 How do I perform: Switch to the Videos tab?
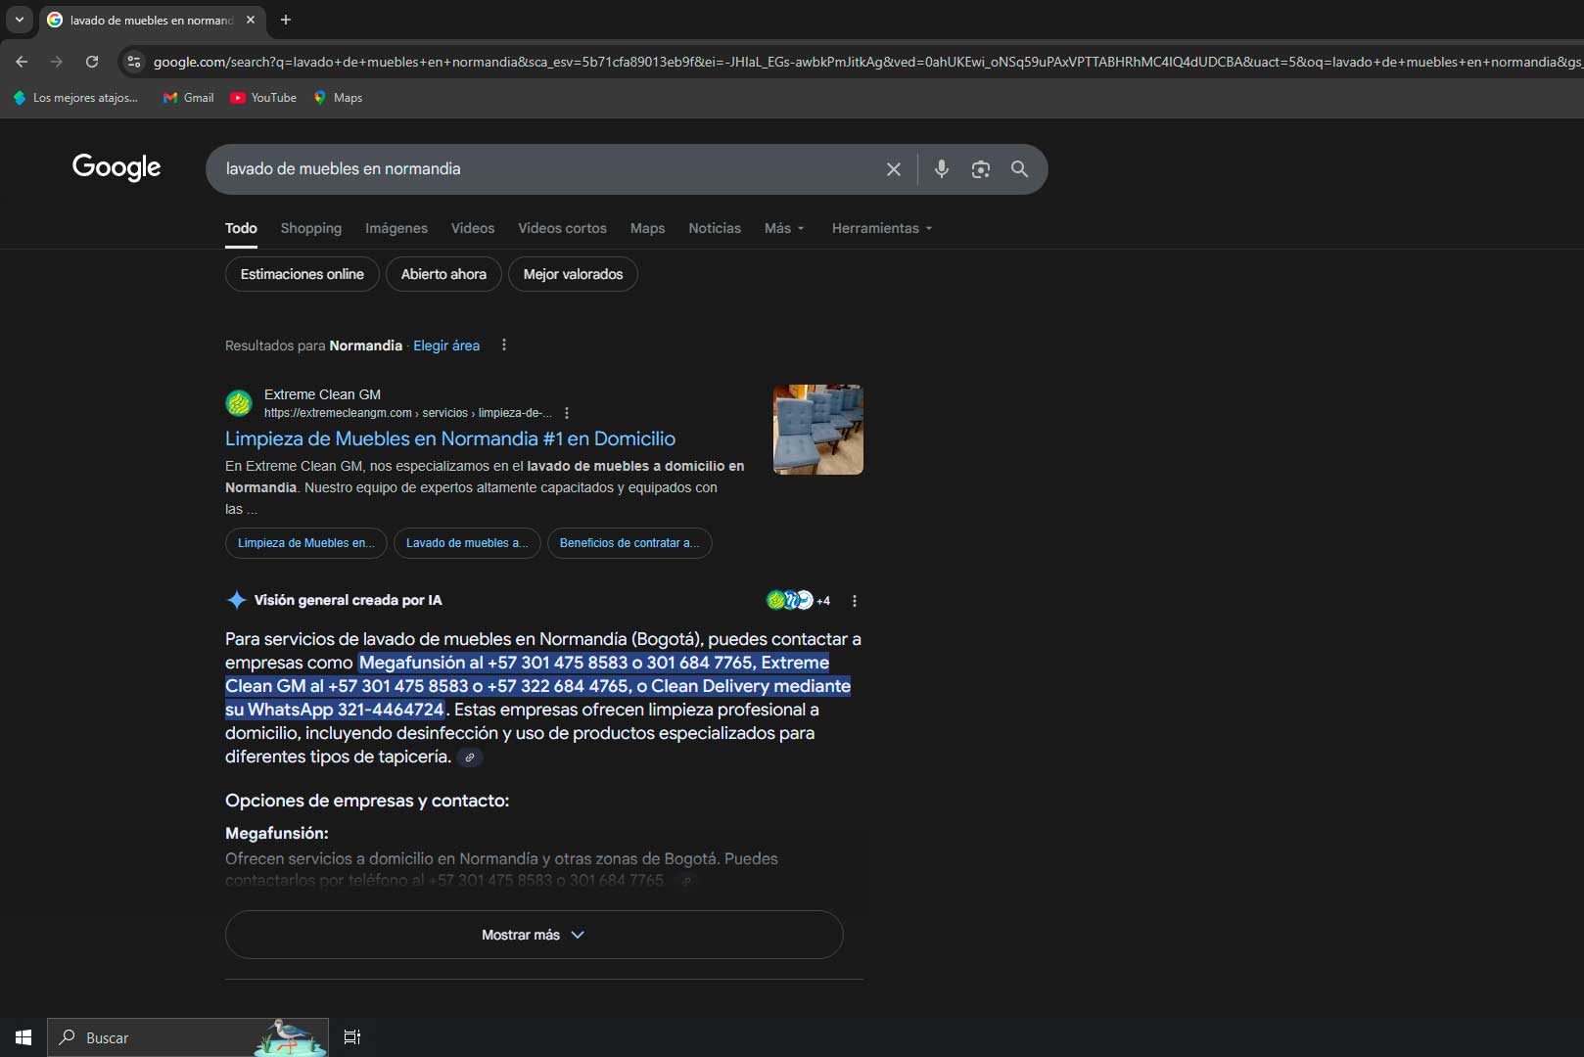pyautogui.click(x=473, y=228)
